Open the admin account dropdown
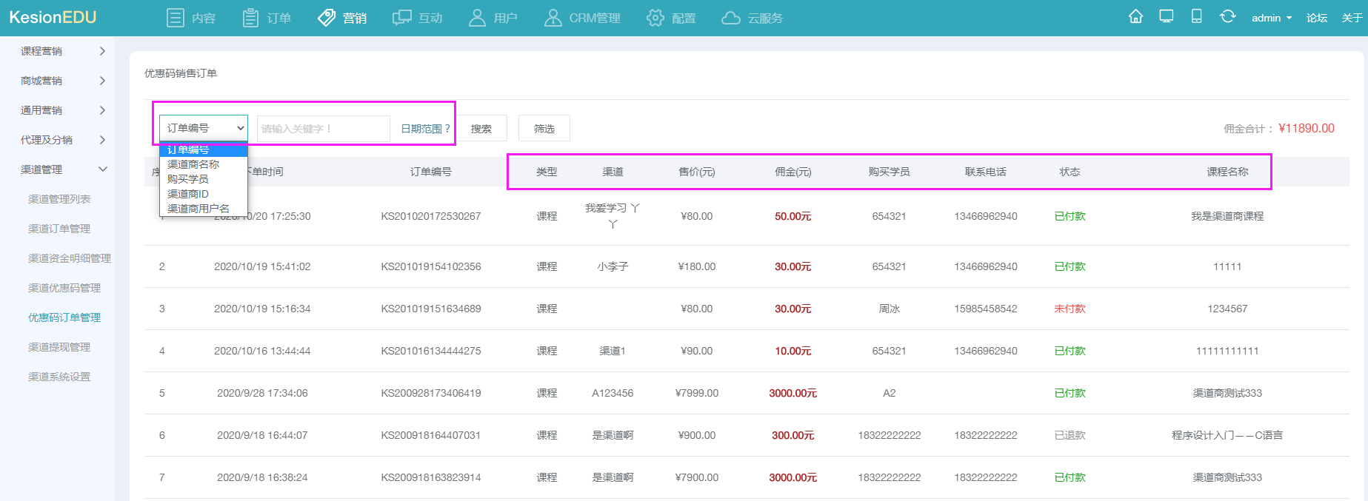This screenshot has width=1368, height=501. pyautogui.click(x=1271, y=18)
